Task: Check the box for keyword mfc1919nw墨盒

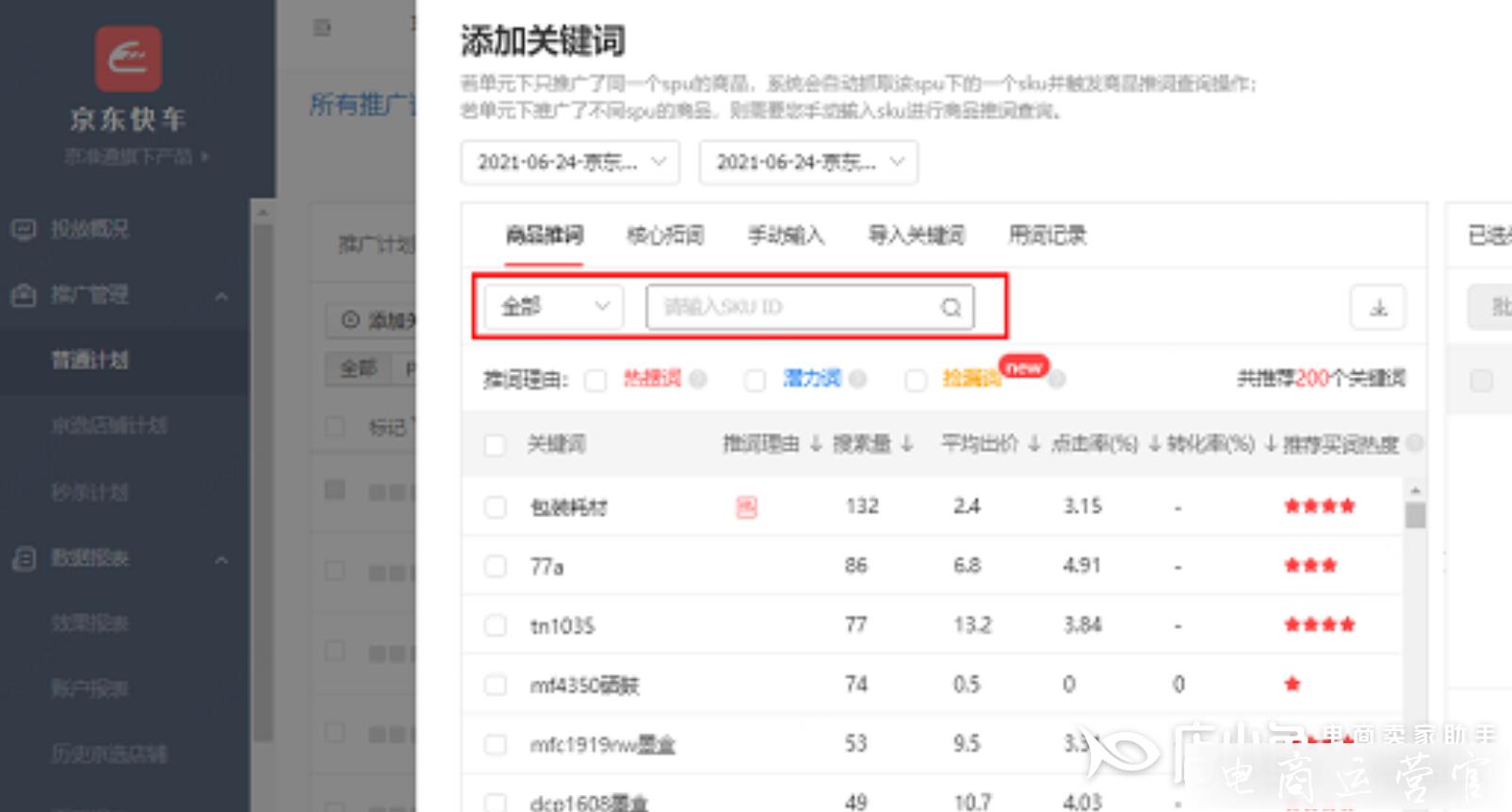Action: 495,744
